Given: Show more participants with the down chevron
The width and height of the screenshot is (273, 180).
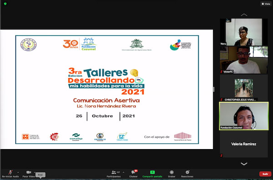Looking at the screenshot, I should coord(244,164).
